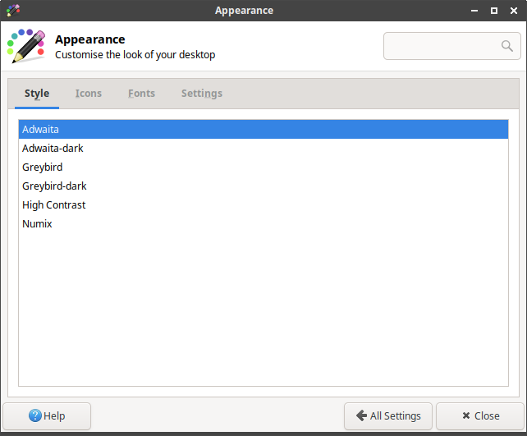The image size is (527, 436).
Task: Close window with title bar X
Action: [x=514, y=11]
